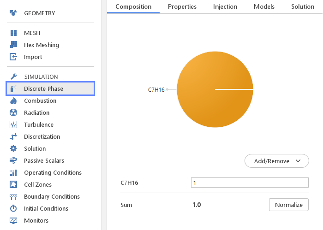Image resolution: width=323 pixels, height=230 pixels.
Task: Click the Passive Scalars wind icon
Action: tap(13, 160)
